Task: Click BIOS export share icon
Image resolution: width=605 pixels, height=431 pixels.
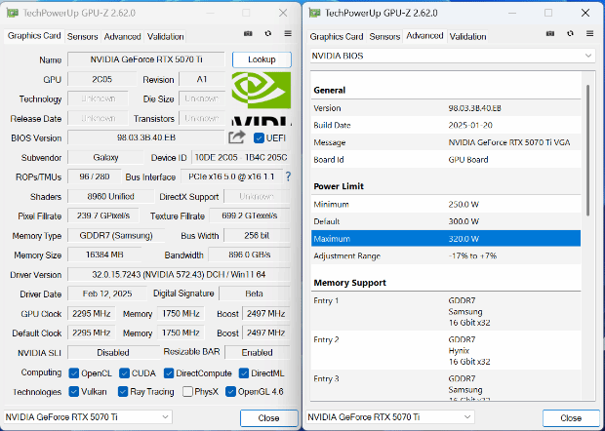Action: (236, 137)
